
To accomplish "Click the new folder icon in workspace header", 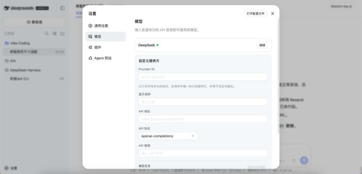I will (x=62, y=34).
